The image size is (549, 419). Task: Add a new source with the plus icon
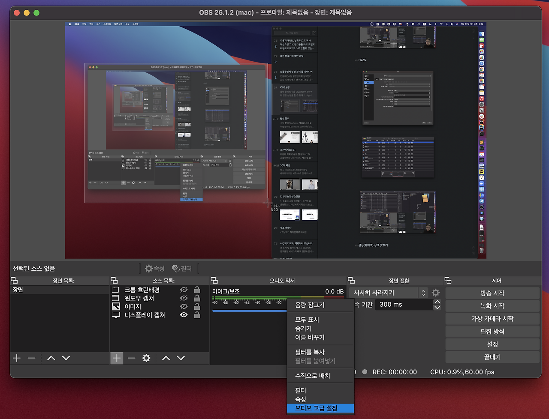point(117,358)
